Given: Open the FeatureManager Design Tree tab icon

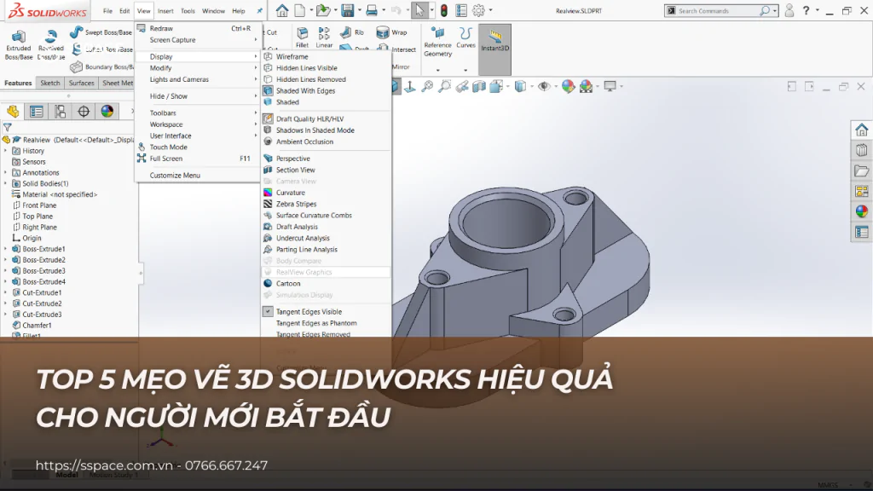Looking at the screenshot, I should 12,112.
